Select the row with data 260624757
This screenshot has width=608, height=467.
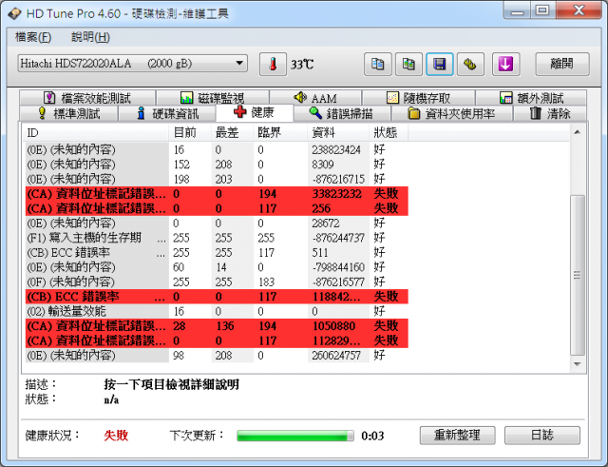217,356
